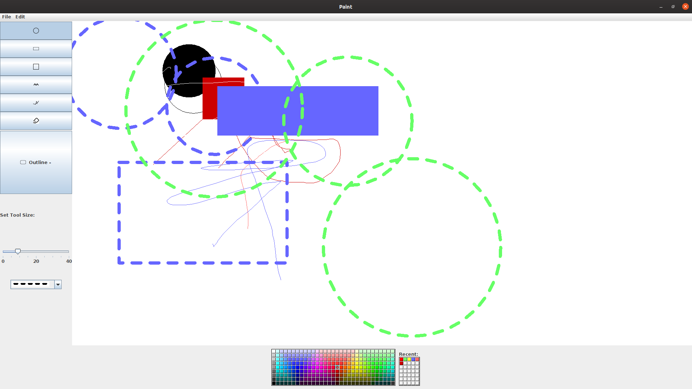Select the freehand scribble tool

[x=36, y=103]
